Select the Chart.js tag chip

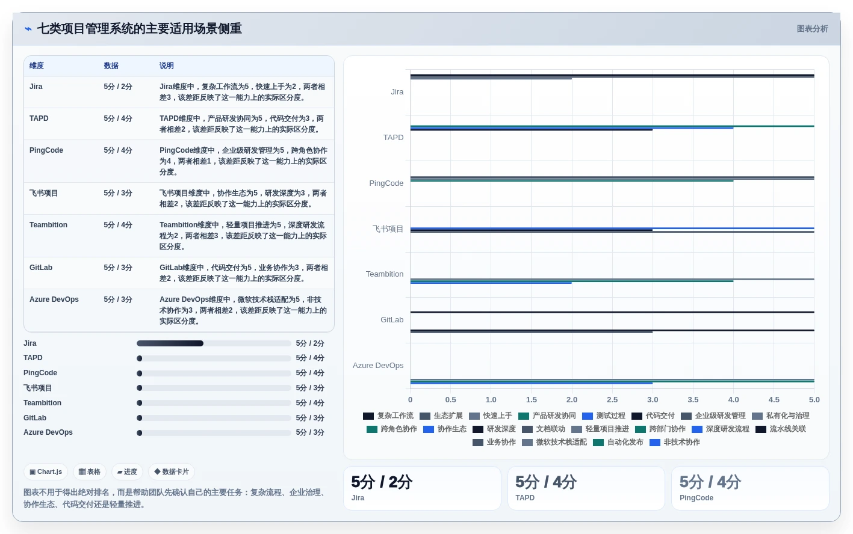coord(46,472)
